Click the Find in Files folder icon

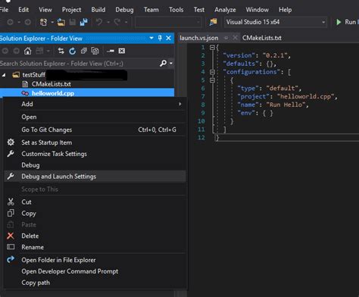point(213,22)
